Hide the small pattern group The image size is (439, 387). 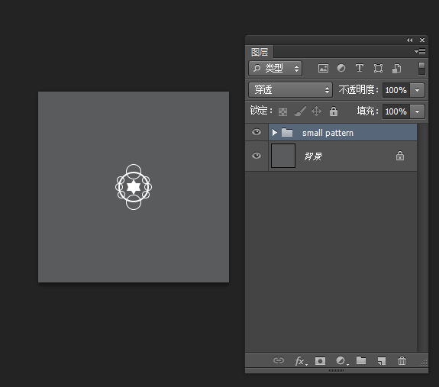(x=257, y=132)
